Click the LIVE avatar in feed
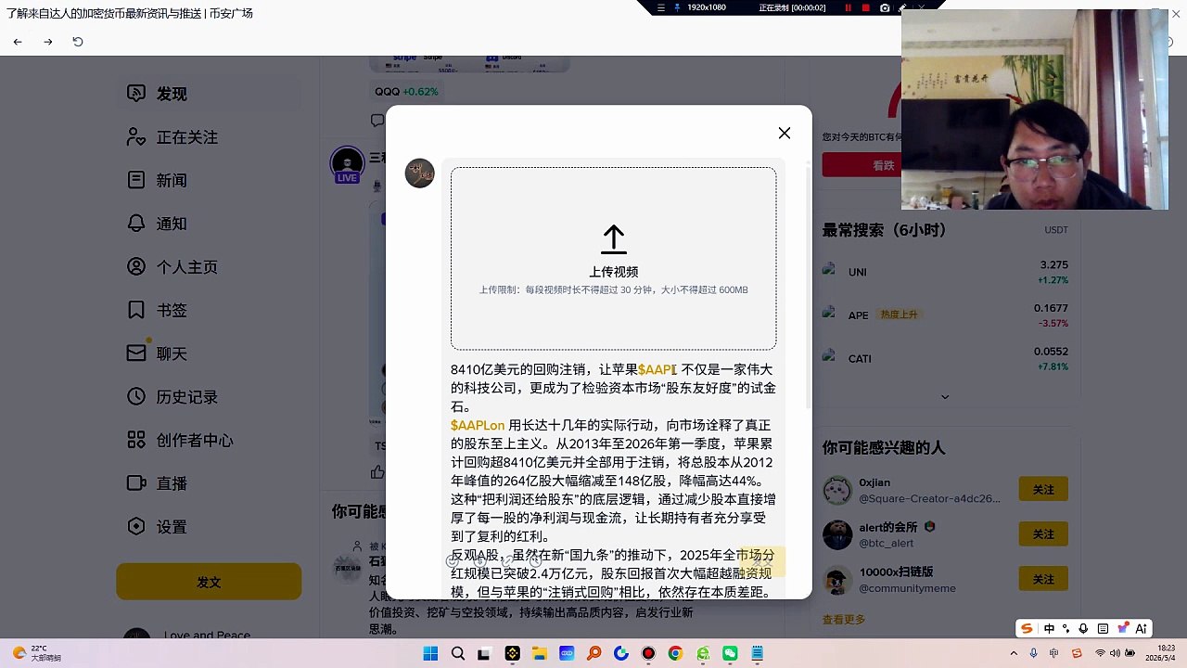The image size is (1187, 668). pyautogui.click(x=347, y=164)
